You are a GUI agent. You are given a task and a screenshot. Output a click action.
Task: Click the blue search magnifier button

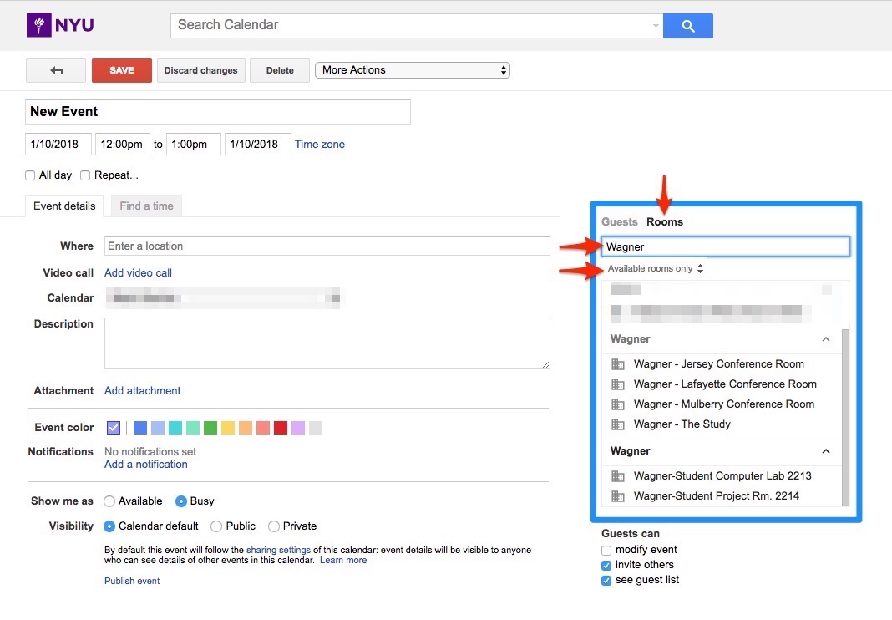pyautogui.click(x=688, y=26)
